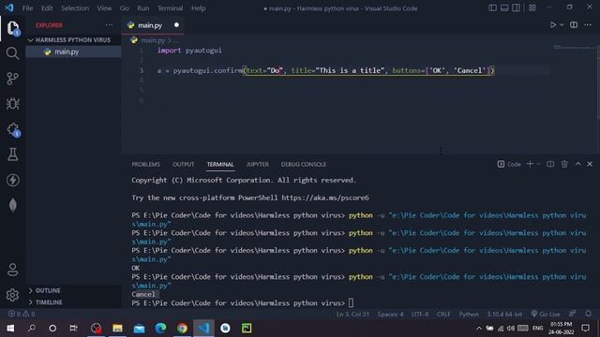Open the Go menu
The height and width of the screenshot is (337, 600).
pyautogui.click(x=124, y=8)
